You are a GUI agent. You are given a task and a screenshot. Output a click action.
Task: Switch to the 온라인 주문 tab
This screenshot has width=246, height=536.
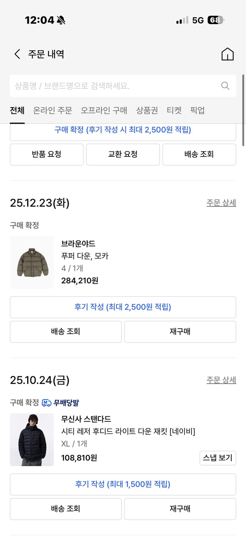(x=52, y=110)
